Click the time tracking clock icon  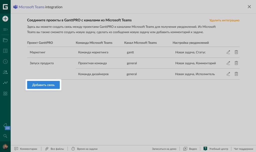[x=5, y=61]
